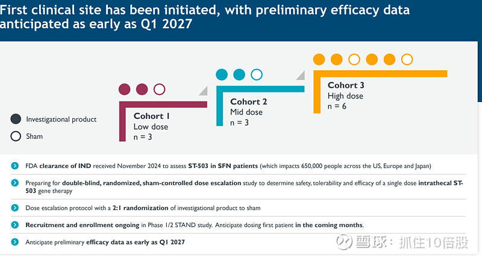482x257 pixels.
Task: Click the first filled maroon circle above Cohort 1
Action: tap(125, 89)
